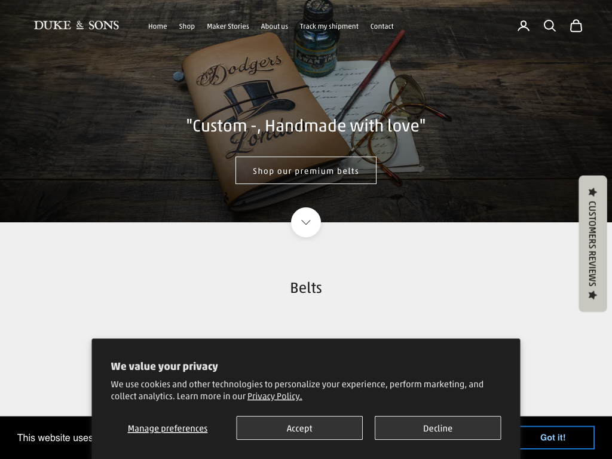Click the Shop our premium belts button
Screen dimensions: 612x459
[x=306, y=170]
